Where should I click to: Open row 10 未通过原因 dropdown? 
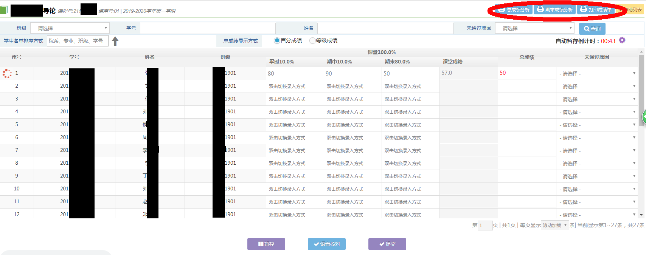pyautogui.click(x=597, y=189)
